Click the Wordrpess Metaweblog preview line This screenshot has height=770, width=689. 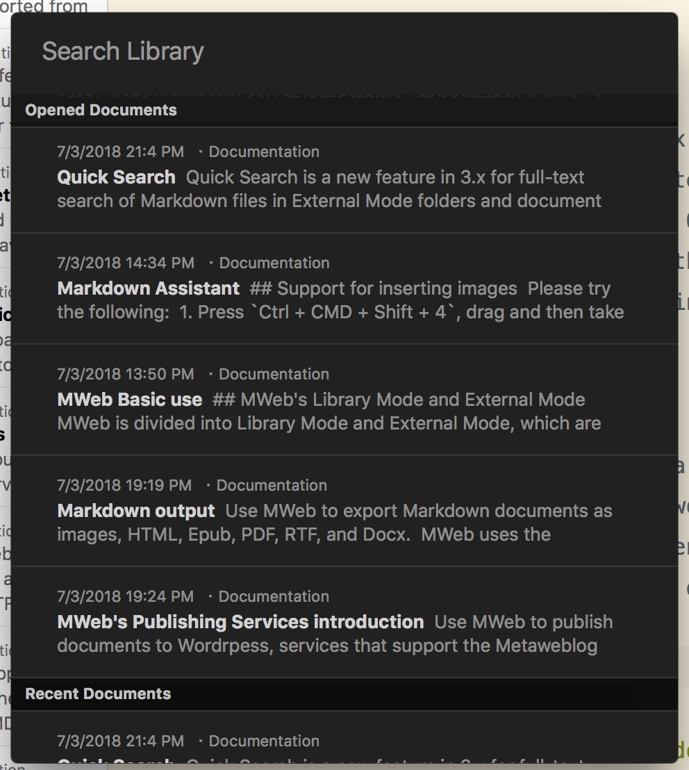coord(327,646)
